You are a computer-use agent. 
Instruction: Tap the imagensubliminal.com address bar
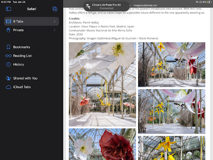coord(145,5)
